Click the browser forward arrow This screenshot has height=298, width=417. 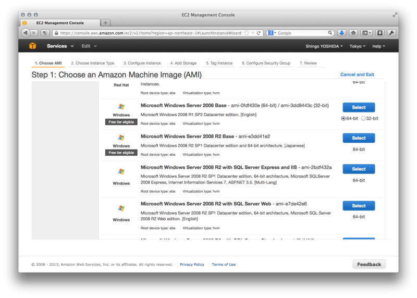pyautogui.click(x=34, y=33)
